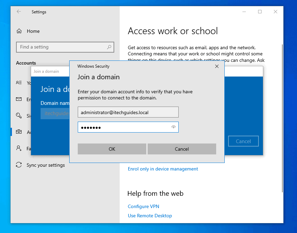297x233 pixels.
Task: Open Your info via its sidebar icon
Action: click(19, 83)
